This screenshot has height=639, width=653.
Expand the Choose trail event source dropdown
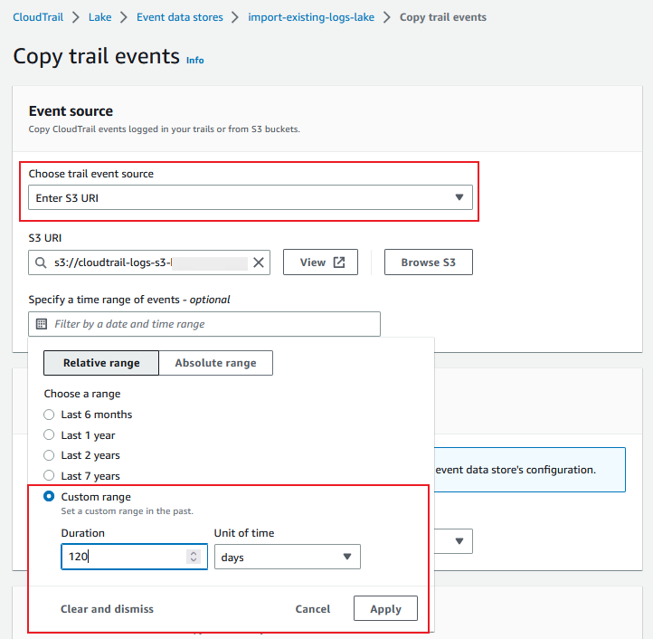[x=251, y=197]
